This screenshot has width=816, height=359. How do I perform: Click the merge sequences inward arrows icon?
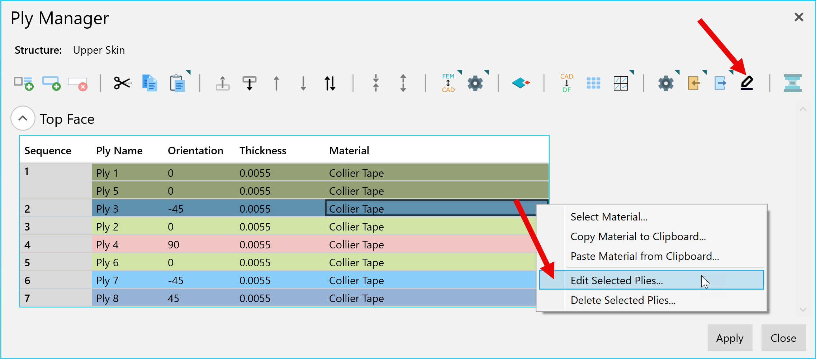point(376,83)
